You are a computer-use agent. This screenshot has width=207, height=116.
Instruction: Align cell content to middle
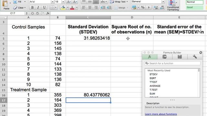(90, 2)
